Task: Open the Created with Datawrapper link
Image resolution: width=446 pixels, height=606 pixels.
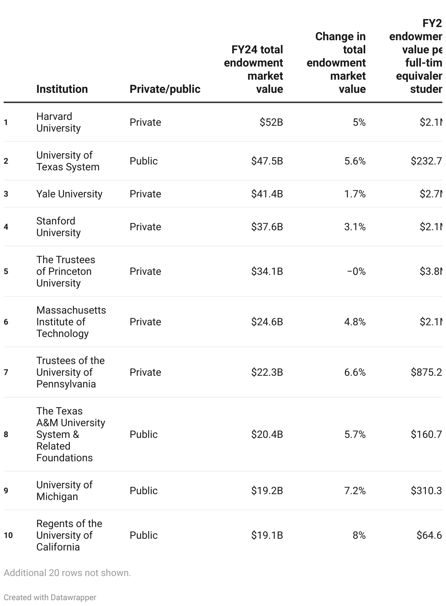Action: (50, 597)
